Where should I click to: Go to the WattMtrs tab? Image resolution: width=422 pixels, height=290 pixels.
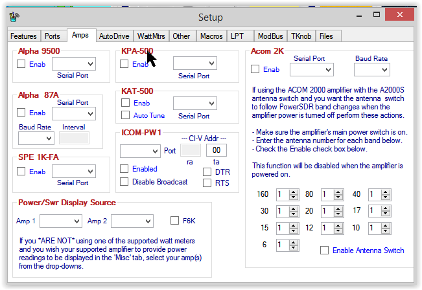[x=151, y=36]
